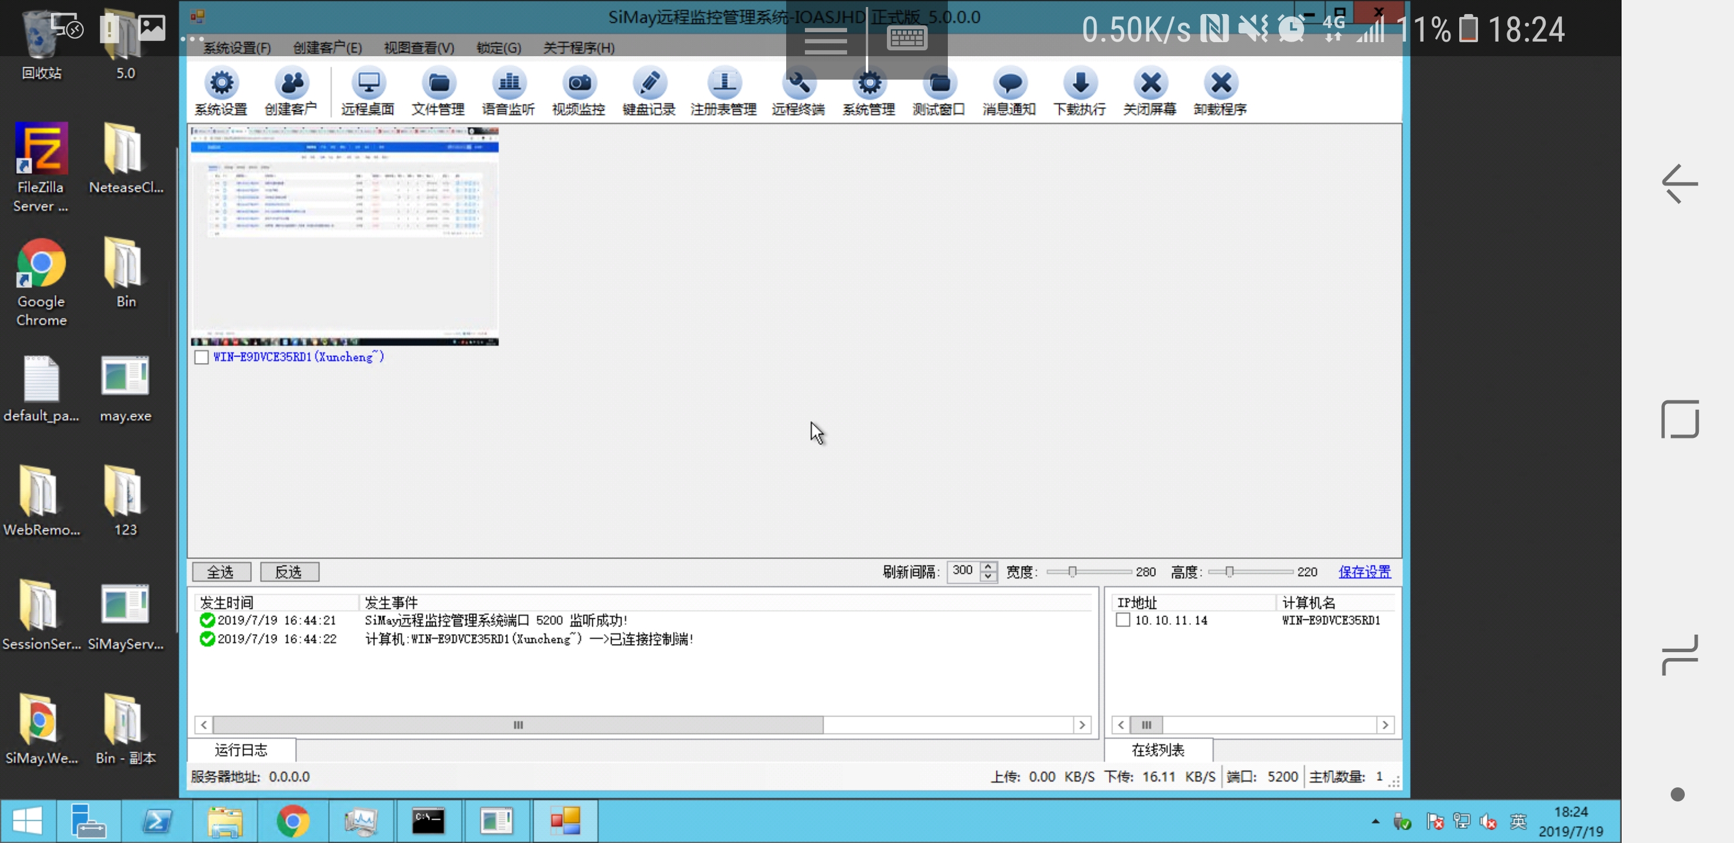
Task: Open 系统设置 (System Settings) menu
Action: pos(238,46)
